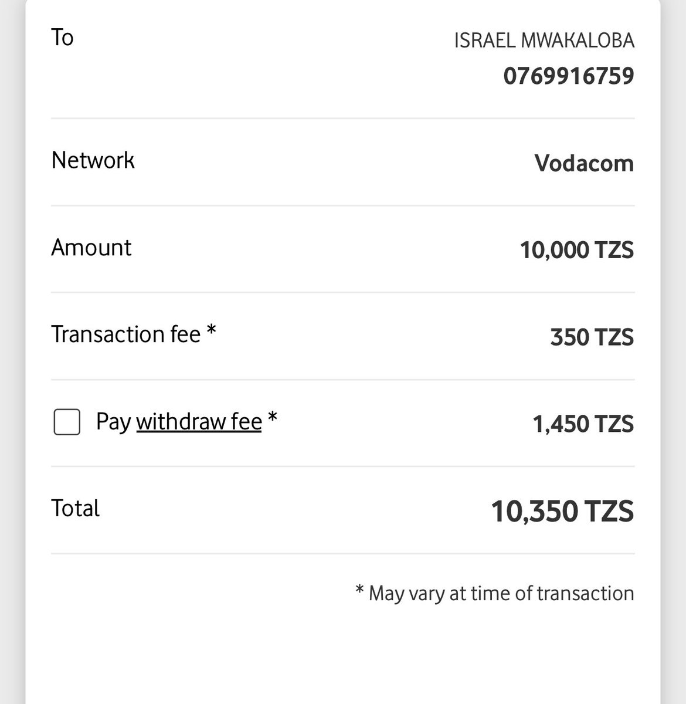Tap the Transaction fee label
The height and width of the screenshot is (704, 686).
click(126, 334)
